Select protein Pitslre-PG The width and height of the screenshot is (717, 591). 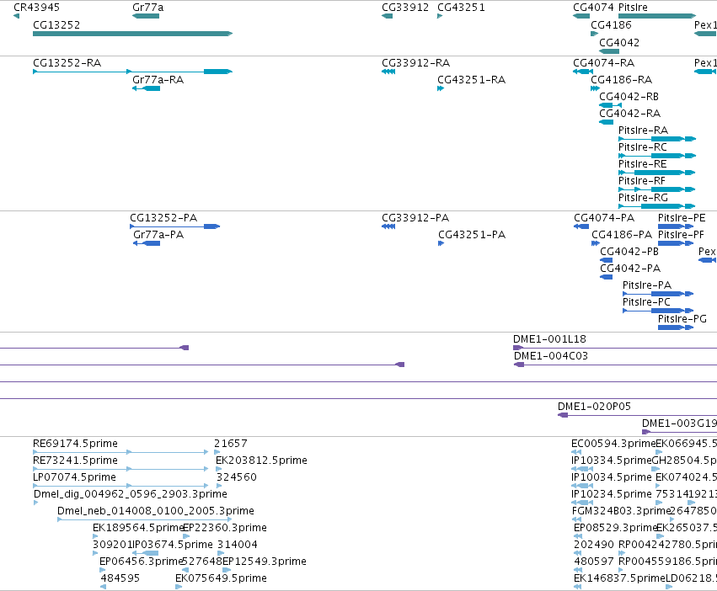tap(676, 327)
